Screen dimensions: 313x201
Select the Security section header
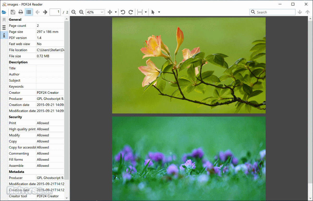(x=15, y=117)
